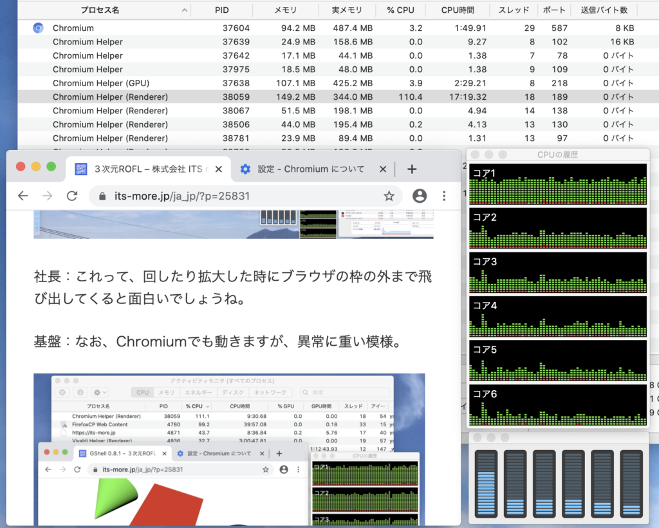Screen dimensions: 659x528
Task: Click the コア1 CPU history graph
Action: tap(558, 184)
